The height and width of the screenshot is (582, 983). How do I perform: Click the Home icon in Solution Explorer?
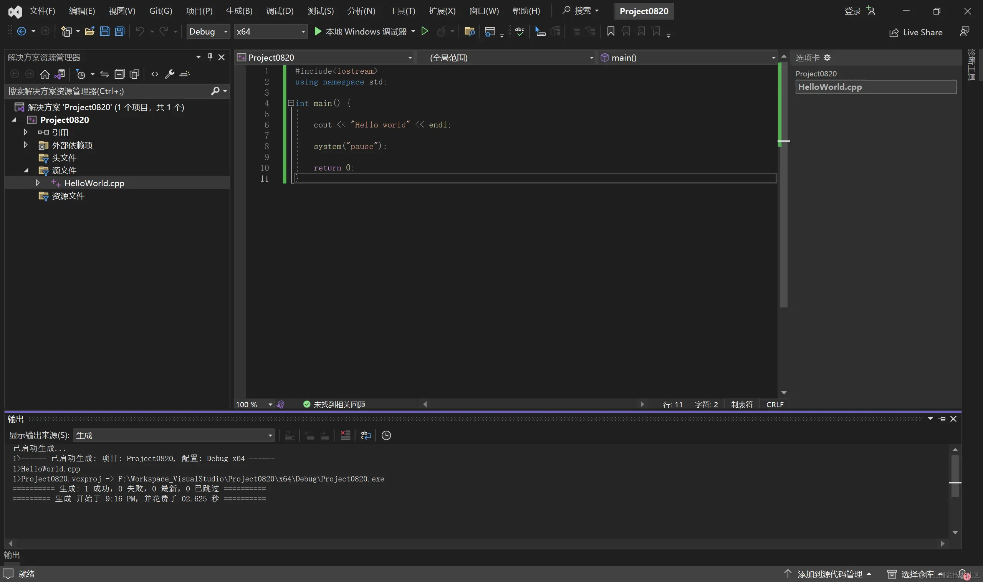coord(45,74)
